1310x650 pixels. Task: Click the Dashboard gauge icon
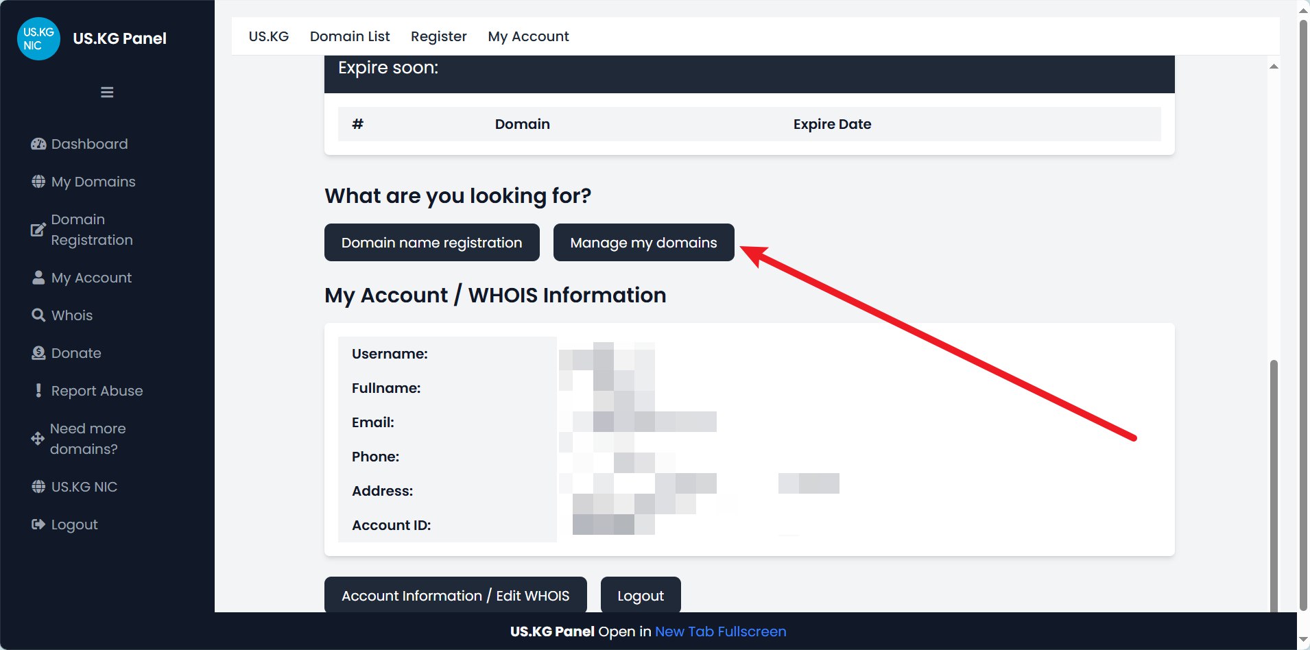point(38,144)
